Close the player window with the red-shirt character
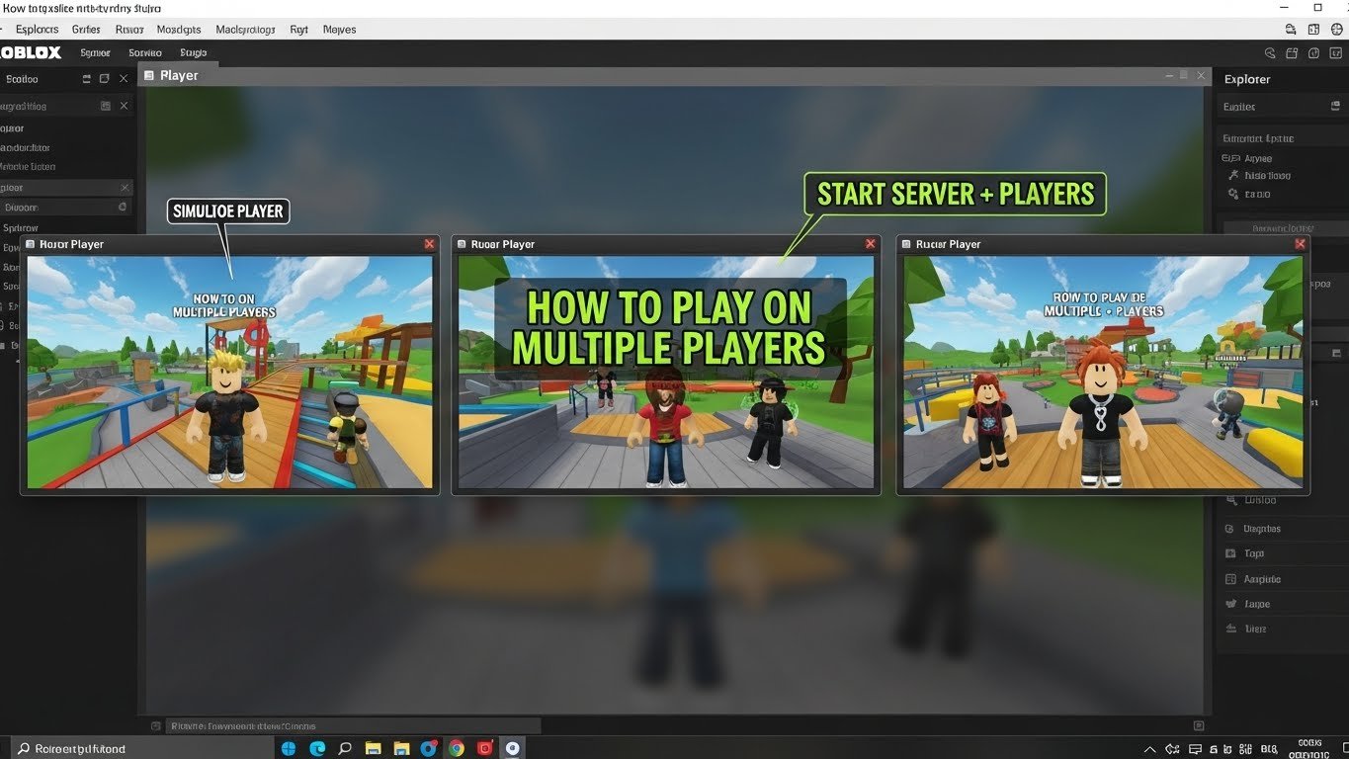The image size is (1349, 759). (x=871, y=244)
